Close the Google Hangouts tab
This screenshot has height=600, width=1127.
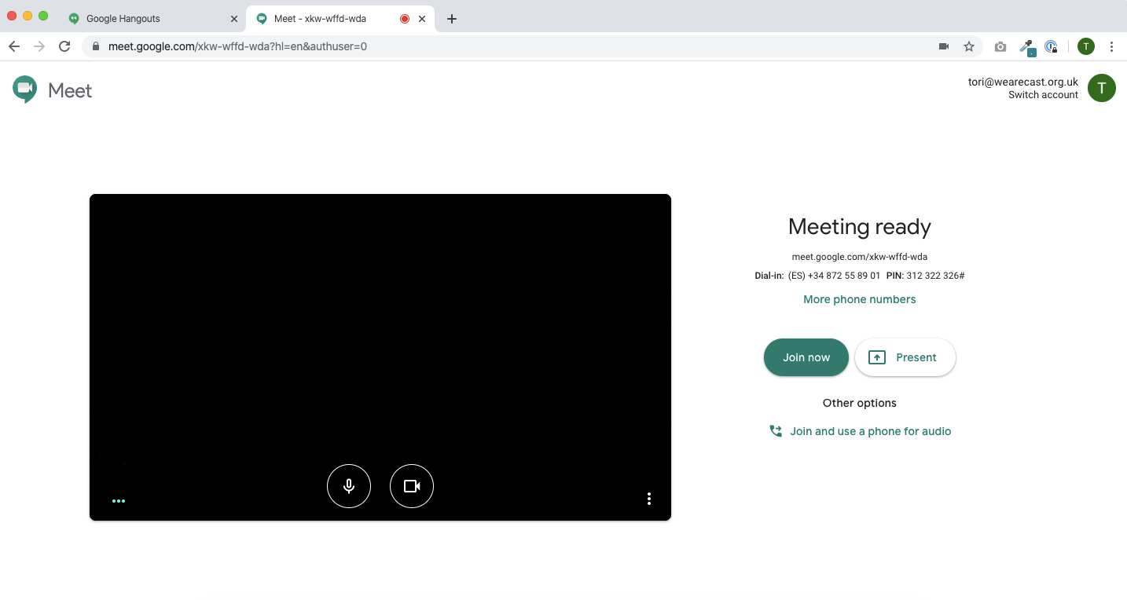click(233, 19)
